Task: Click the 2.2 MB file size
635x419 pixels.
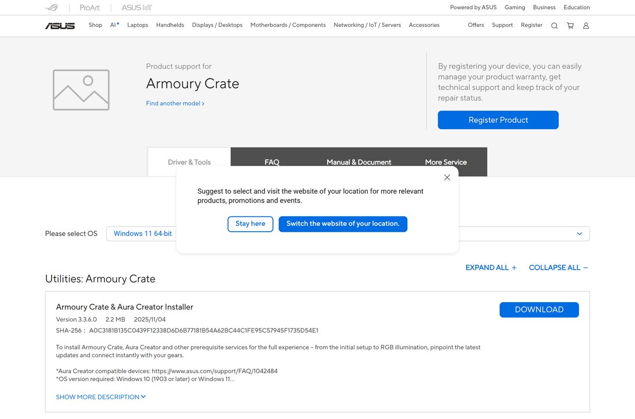Action: click(x=115, y=320)
